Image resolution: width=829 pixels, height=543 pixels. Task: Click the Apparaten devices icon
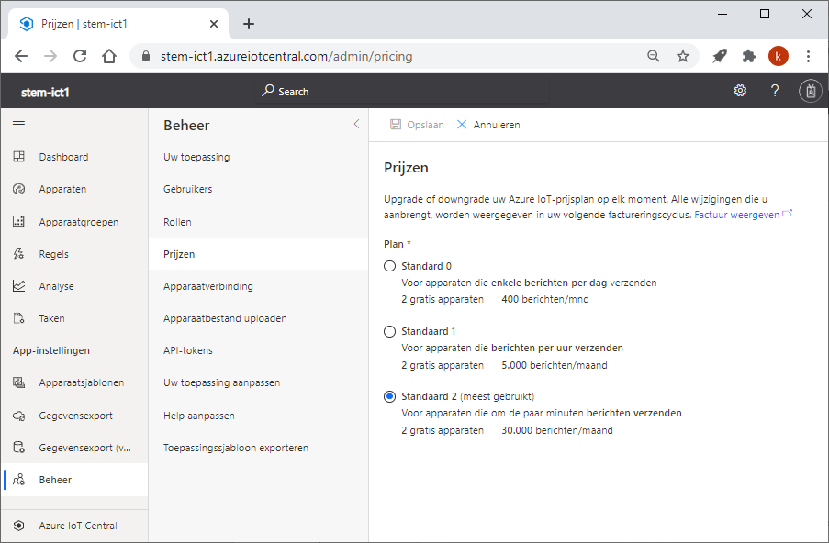point(19,189)
